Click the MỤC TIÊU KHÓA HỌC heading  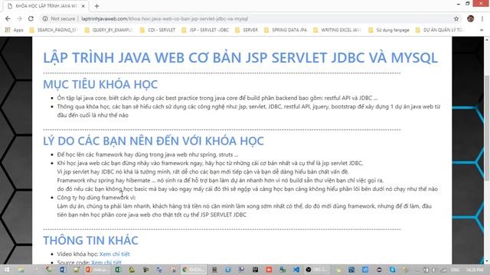pos(100,85)
